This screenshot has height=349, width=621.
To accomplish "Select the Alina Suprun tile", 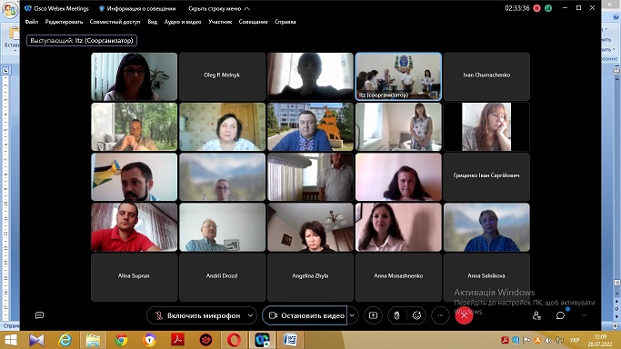I will [134, 277].
